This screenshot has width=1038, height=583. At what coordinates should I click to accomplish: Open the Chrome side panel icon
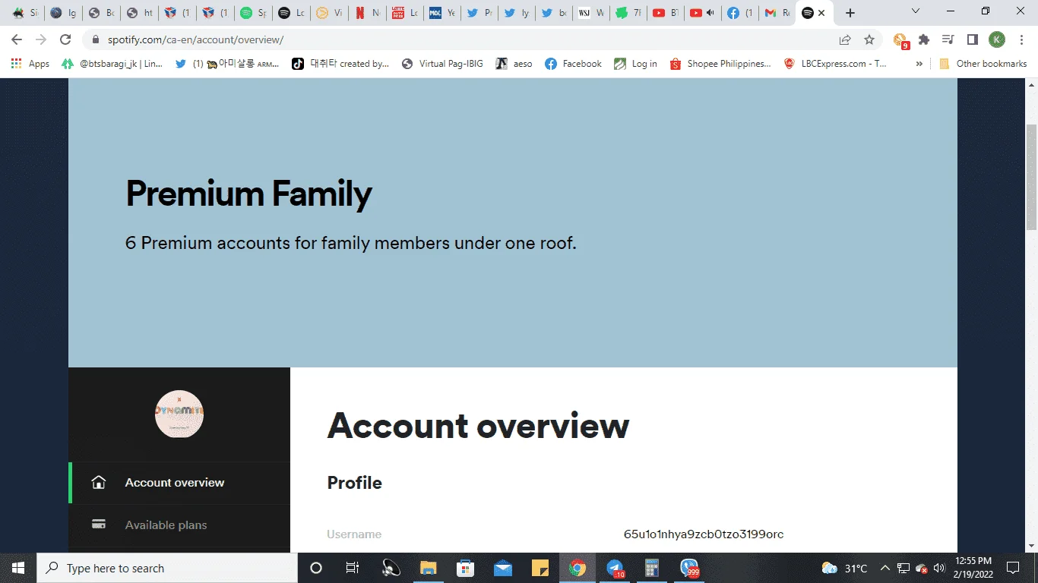coord(972,39)
